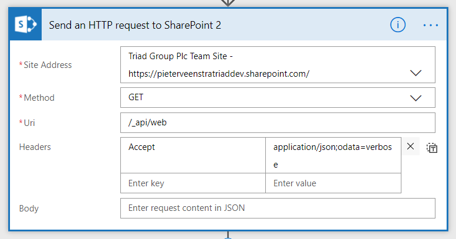456x239 pixels.
Task: Open the three-dot action menu
Action: 431,25
